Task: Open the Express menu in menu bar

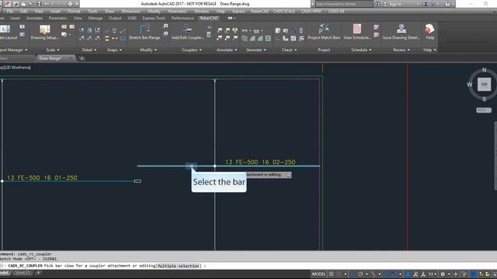Action: 238,11
